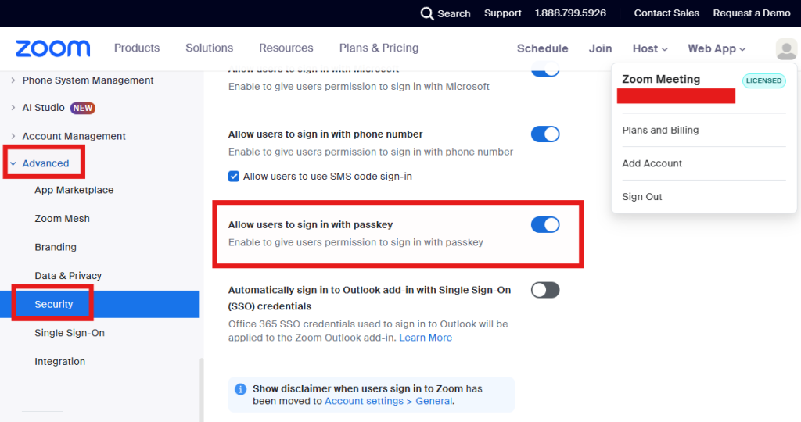This screenshot has height=422, width=801.
Task: Turn off sign in with passkey toggle
Action: pyautogui.click(x=545, y=225)
